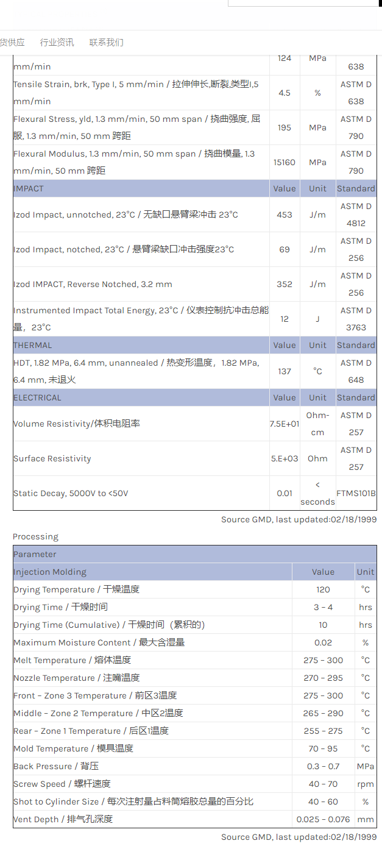Click the Flexural Modulus value 15160
Image resolution: width=382 pixels, height=860 pixels.
pos(285,162)
